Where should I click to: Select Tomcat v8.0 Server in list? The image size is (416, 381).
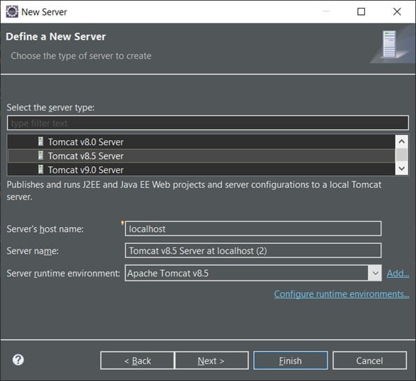point(201,141)
